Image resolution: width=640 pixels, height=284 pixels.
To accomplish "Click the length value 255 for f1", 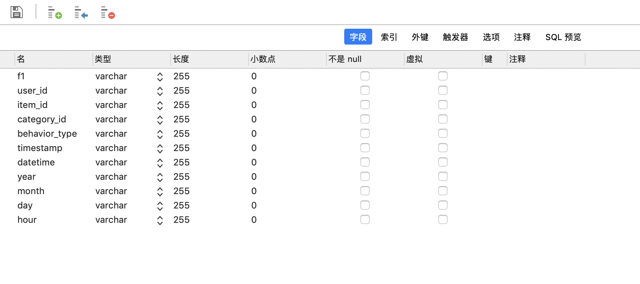I will [182, 76].
